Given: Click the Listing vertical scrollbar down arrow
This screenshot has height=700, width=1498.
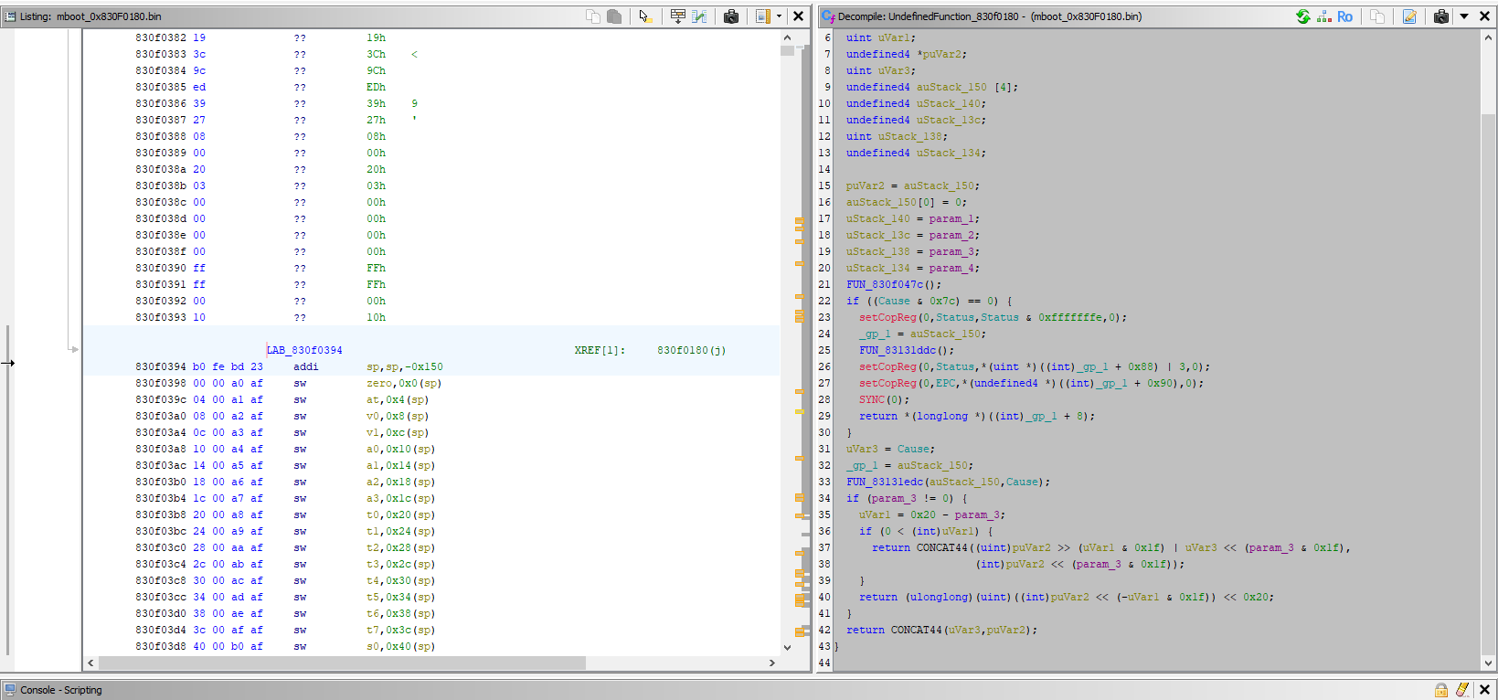Looking at the screenshot, I should click(x=788, y=647).
